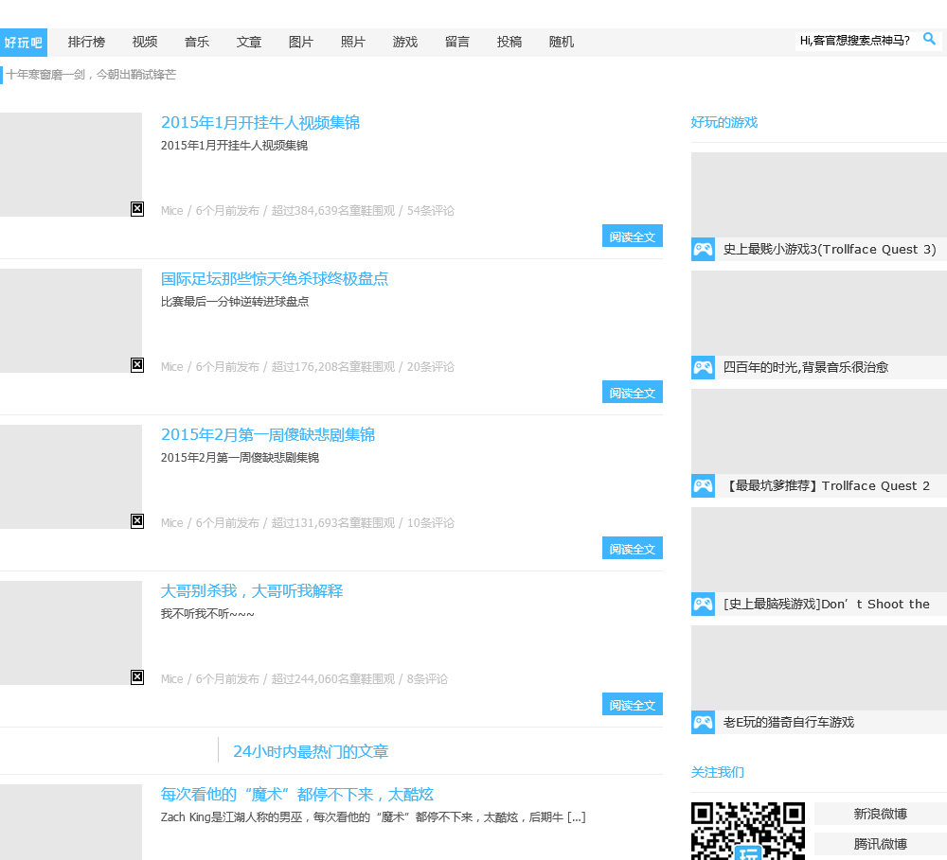Open the 音乐 nav item
The width and height of the screenshot is (947, 860).
coord(197,43)
